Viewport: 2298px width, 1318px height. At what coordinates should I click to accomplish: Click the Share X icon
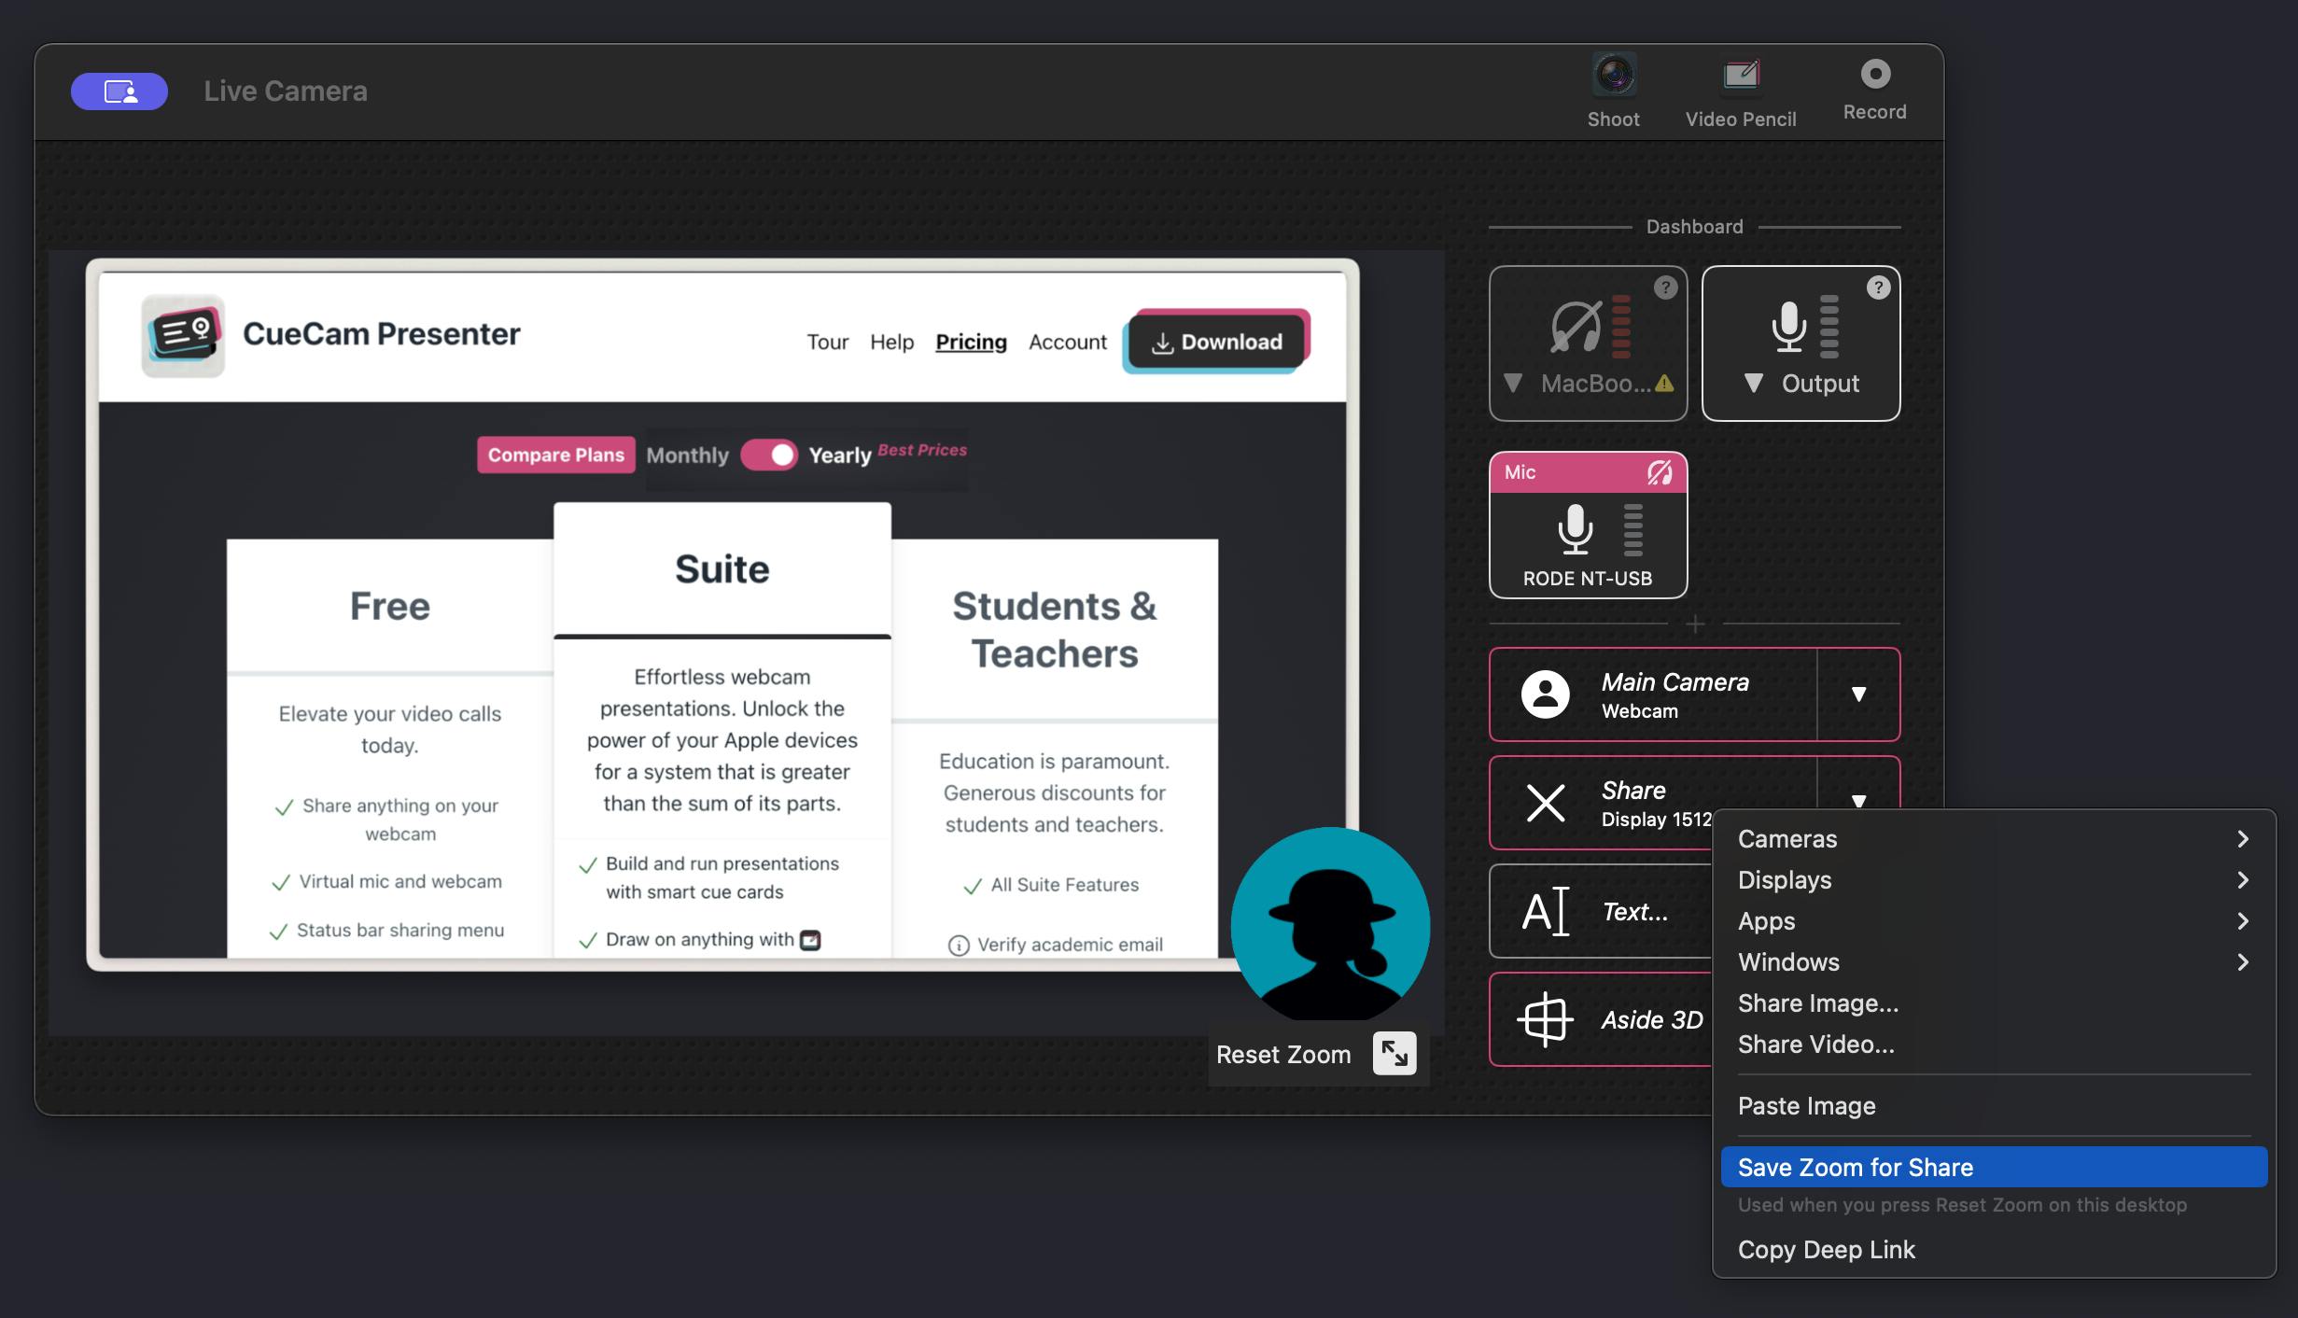1545,803
